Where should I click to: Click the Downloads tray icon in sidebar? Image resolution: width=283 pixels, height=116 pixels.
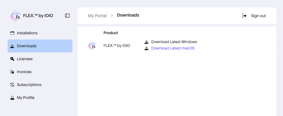pyautogui.click(x=12, y=46)
